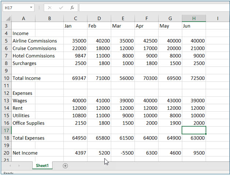Click cell with value 4397
The height and width of the screenshot is (175, 230).
click(75, 153)
